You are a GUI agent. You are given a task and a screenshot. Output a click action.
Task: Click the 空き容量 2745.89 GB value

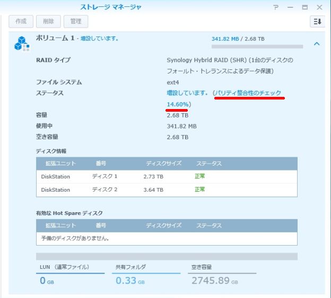(x=215, y=281)
